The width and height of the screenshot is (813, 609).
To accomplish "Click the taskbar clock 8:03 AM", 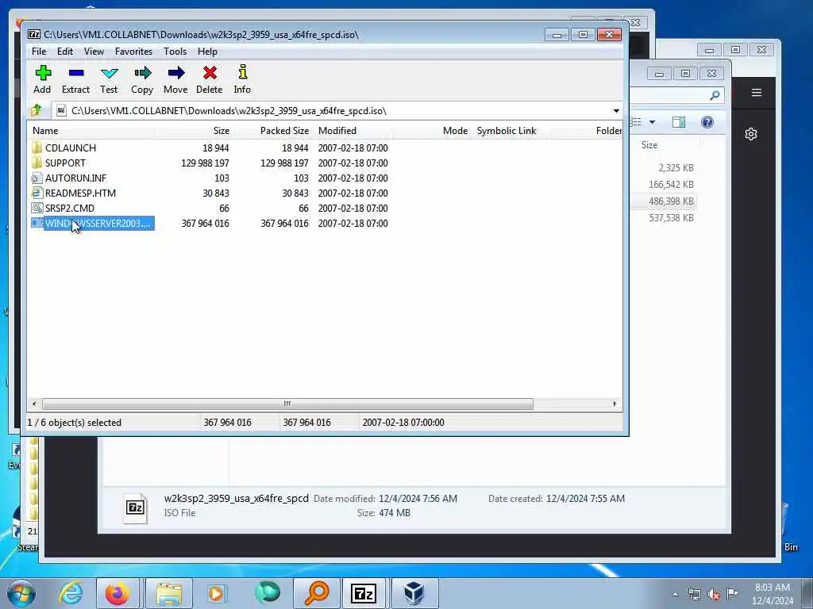I will tap(772, 588).
